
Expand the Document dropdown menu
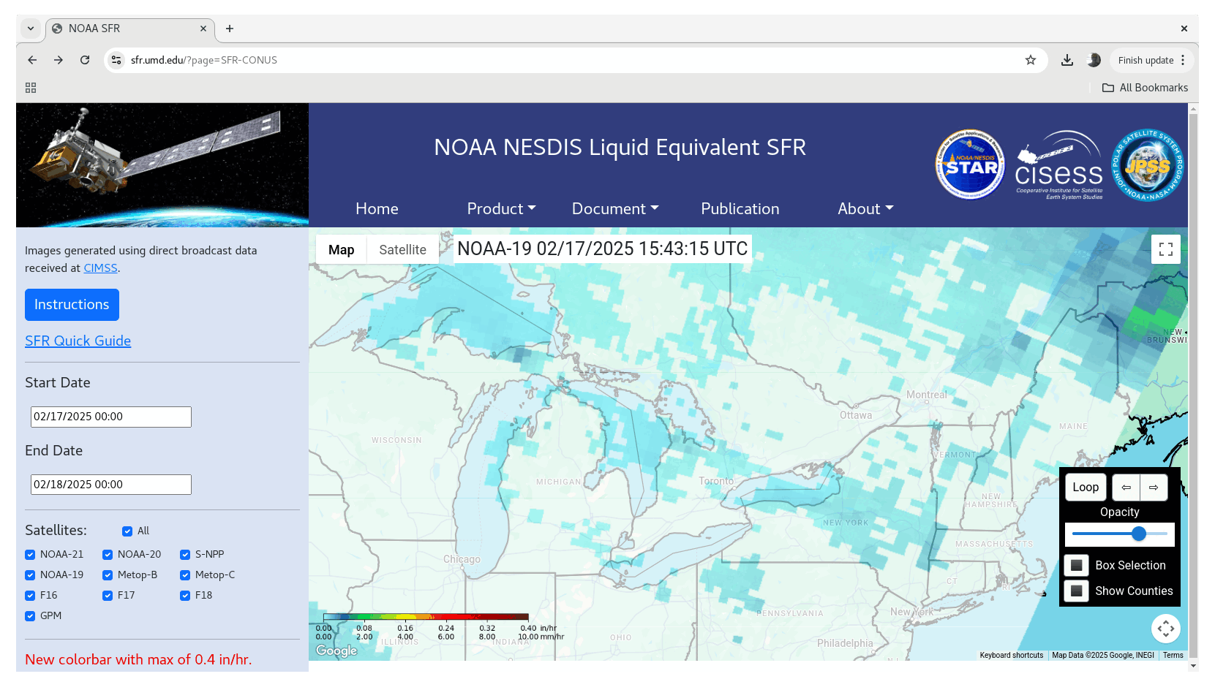pos(615,209)
